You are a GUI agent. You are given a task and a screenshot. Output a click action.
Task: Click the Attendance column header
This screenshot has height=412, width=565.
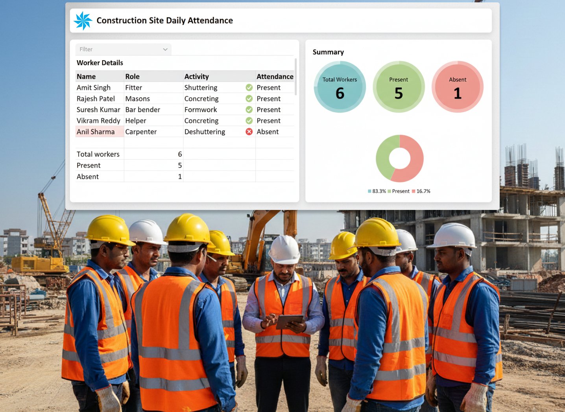pos(275,77)
